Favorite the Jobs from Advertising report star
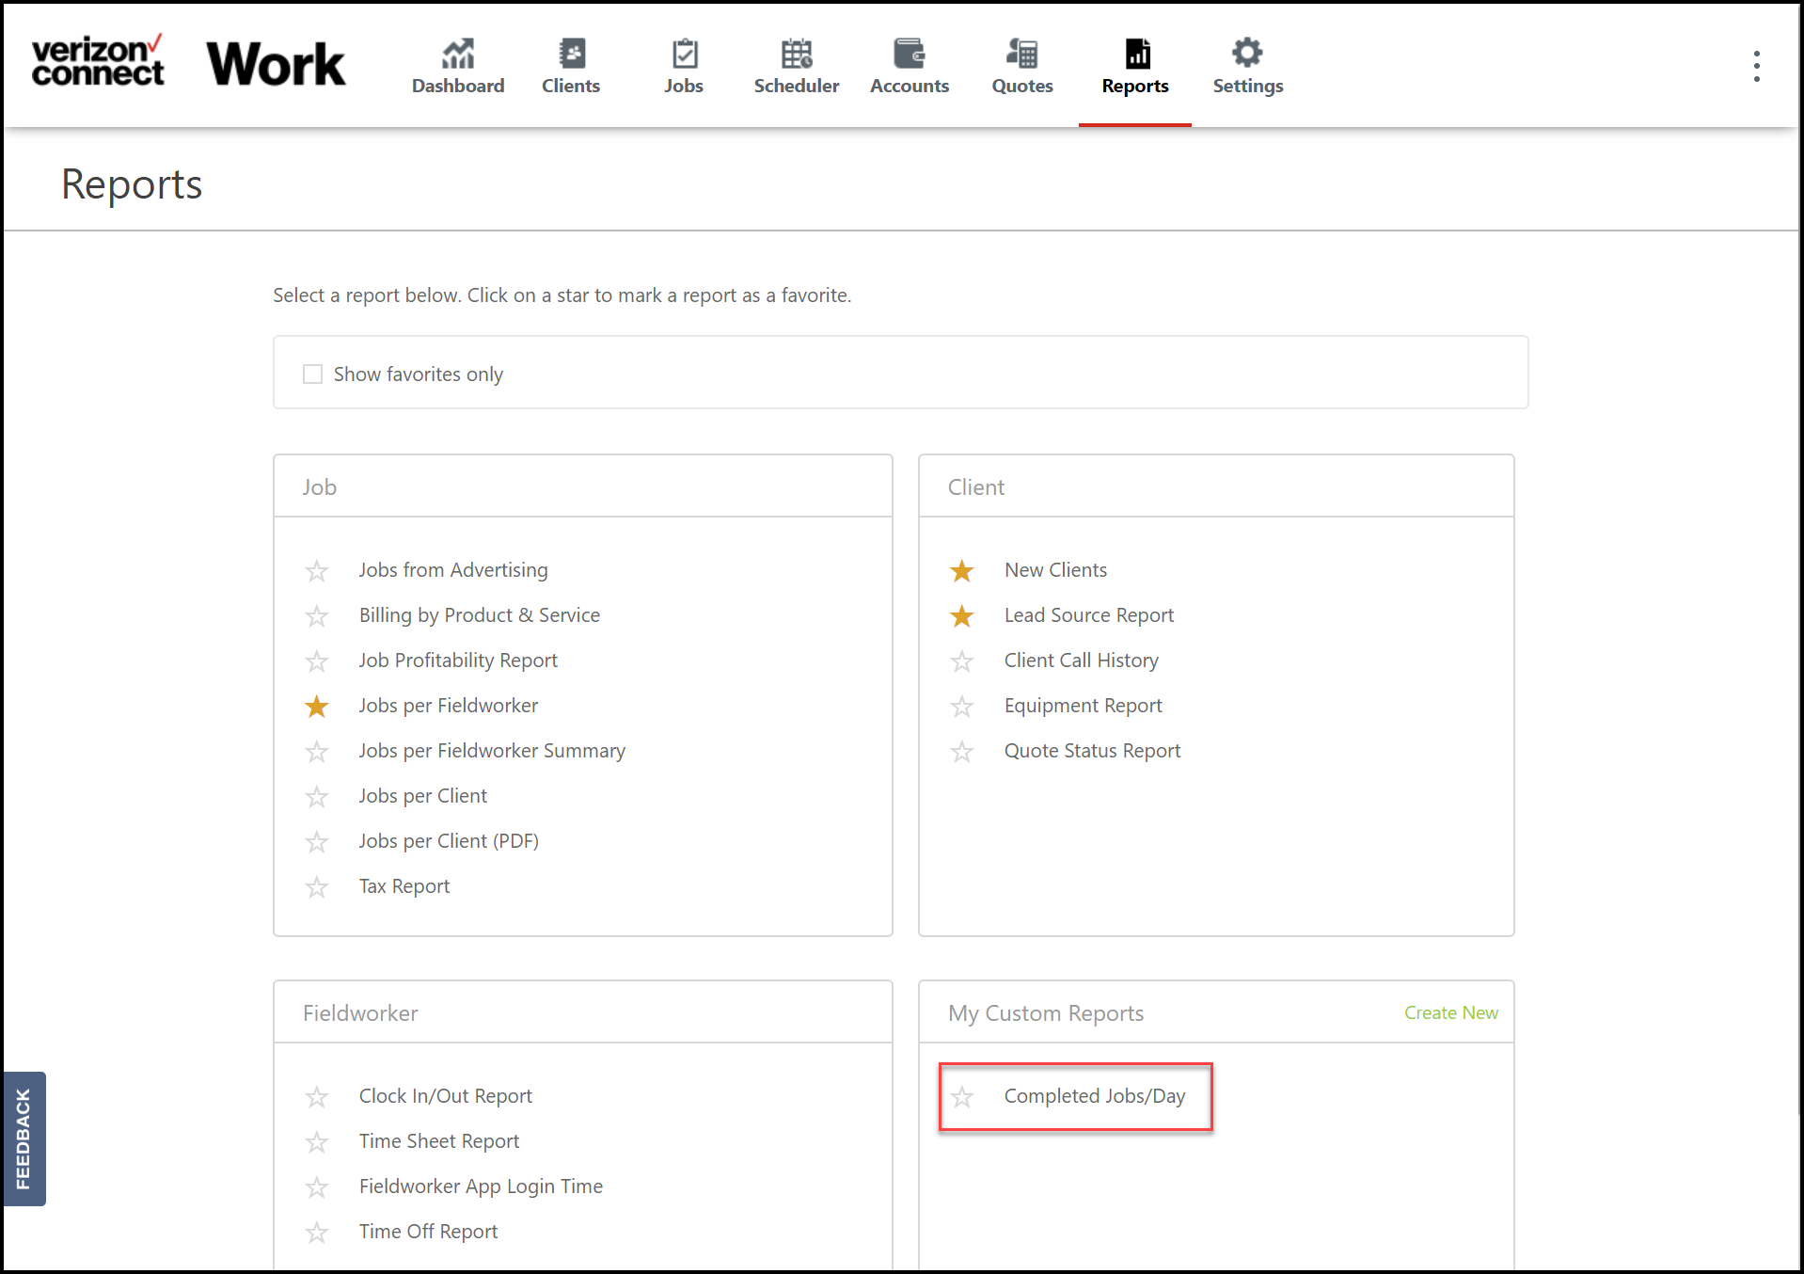The image size is (1804, 1274). point(317,571)
